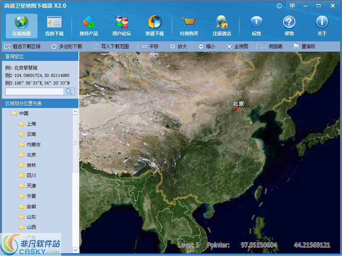
Task: Select the 测距离 measure distance tool
Action: click(x=271, y=46)
